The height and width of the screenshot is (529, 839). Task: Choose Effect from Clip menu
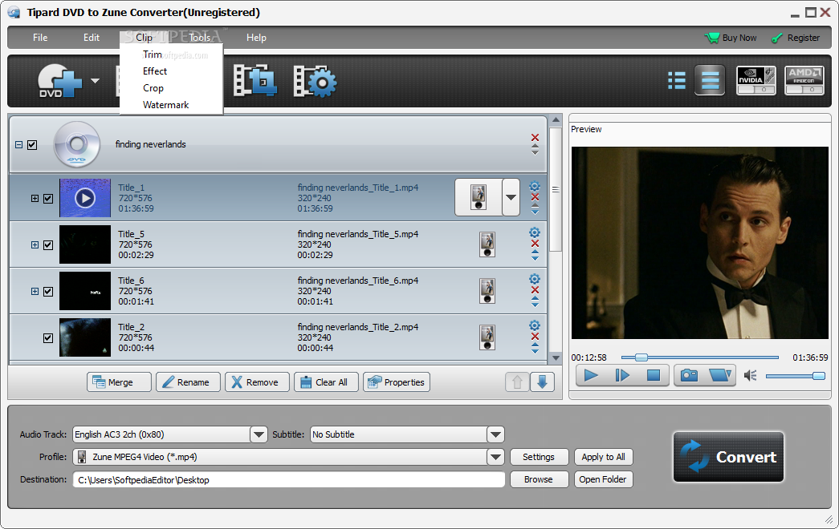coord(155,71)
